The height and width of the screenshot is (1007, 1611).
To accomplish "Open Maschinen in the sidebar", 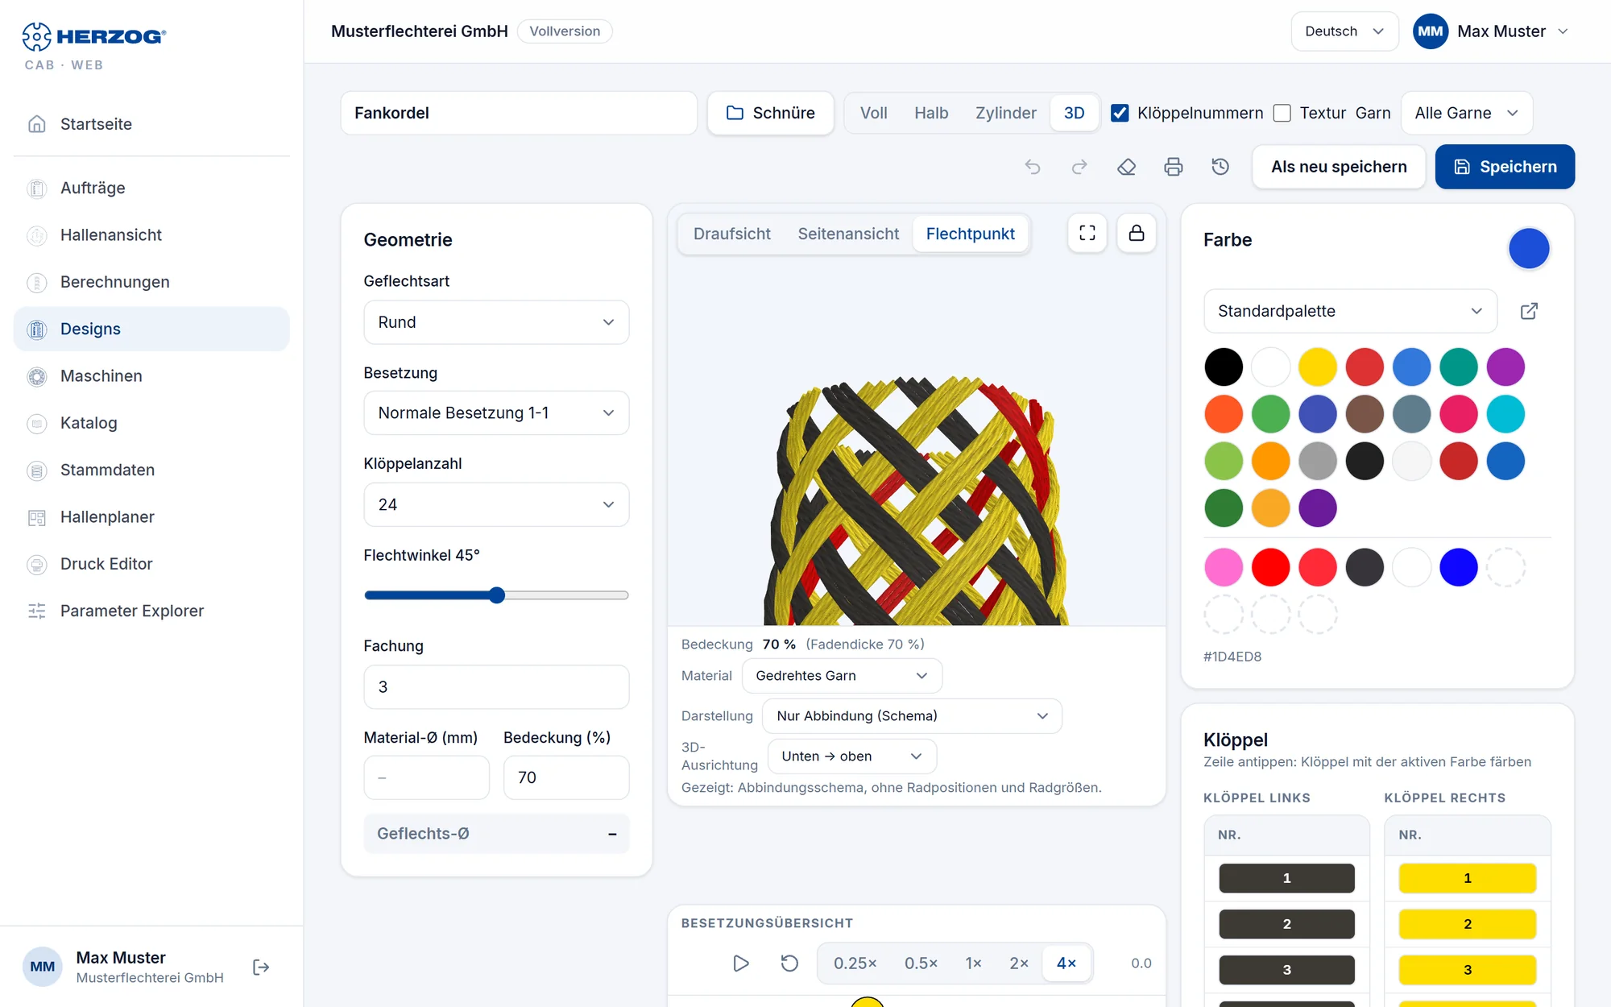I will point(151,376).
